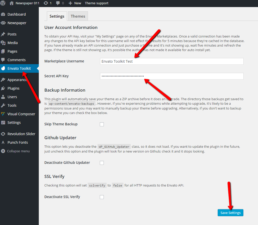The width and height of the screenshot is (258, 225).
Task: Open the comments bubble icon in admin bar
Action: (58, 3)
